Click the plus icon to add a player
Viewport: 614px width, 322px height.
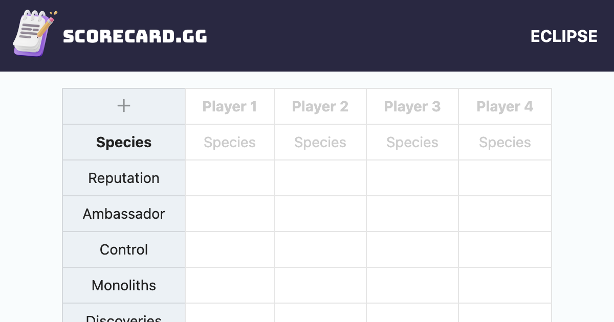click(x=124, y=106)
